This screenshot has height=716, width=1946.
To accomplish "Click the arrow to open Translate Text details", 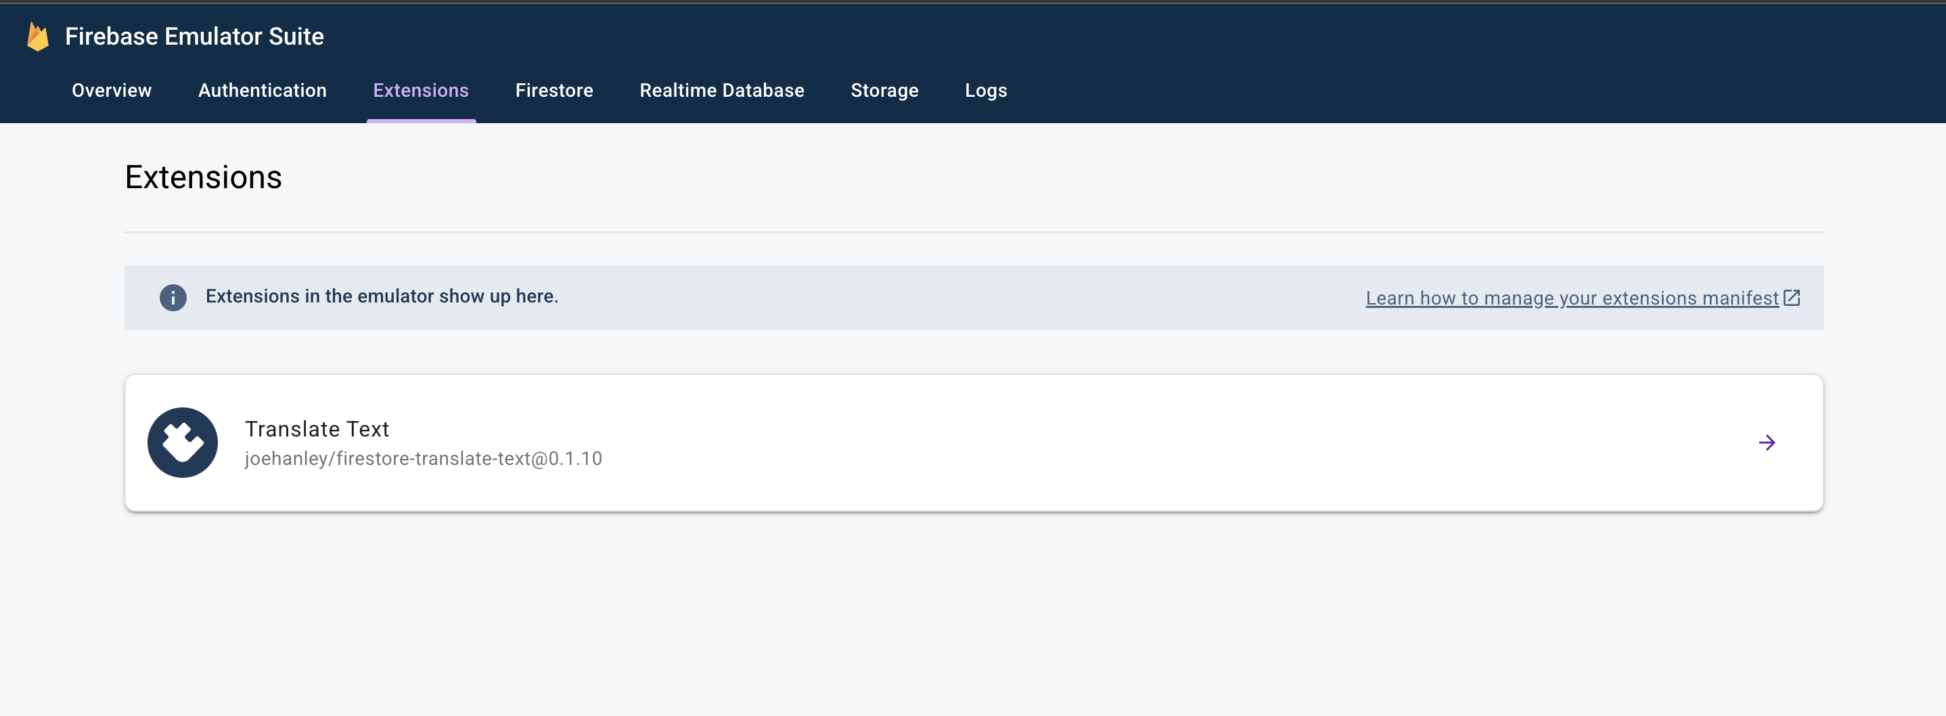I will pyautogui.click(x=1767, y=443).
